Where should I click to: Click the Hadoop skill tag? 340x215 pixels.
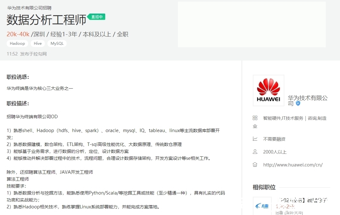17,44
